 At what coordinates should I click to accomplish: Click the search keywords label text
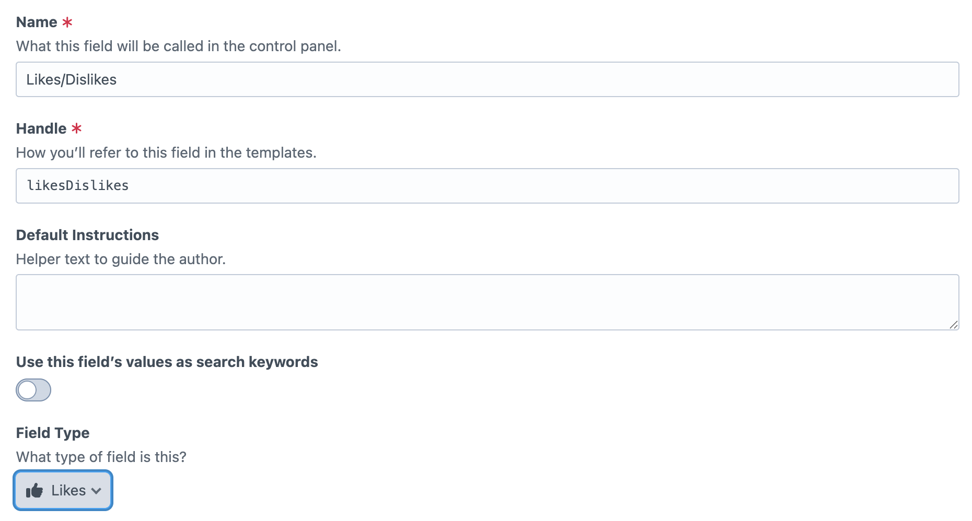[167, 362]
